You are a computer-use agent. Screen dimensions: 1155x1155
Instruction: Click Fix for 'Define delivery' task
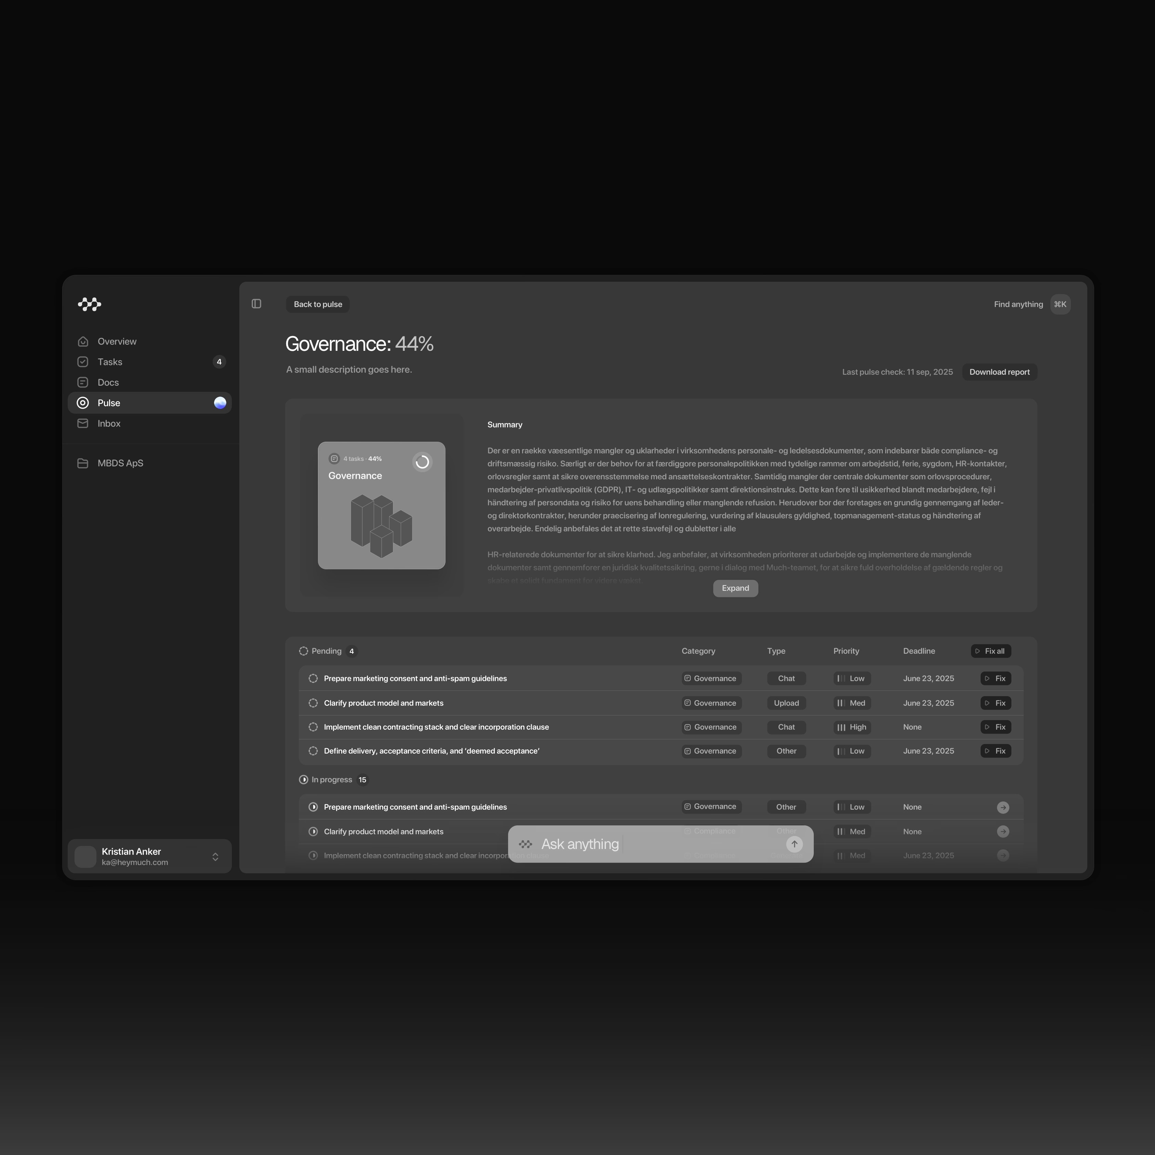(995, 751)
